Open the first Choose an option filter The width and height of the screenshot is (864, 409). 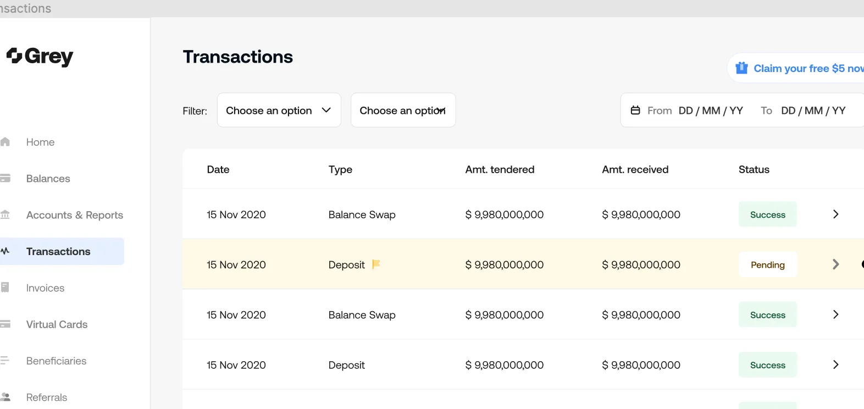[x=279, y=110]
